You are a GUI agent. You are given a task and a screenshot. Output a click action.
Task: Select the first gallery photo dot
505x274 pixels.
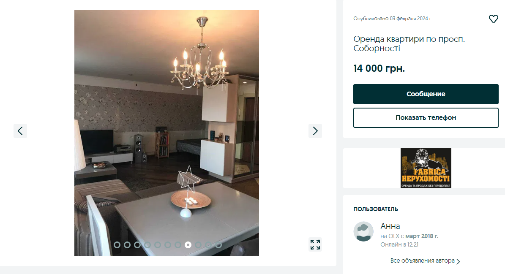[117, 245]
